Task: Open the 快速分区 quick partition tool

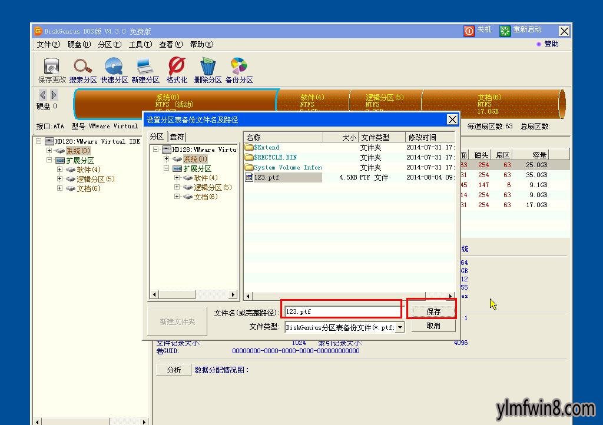Action: (x=114, y=66)
